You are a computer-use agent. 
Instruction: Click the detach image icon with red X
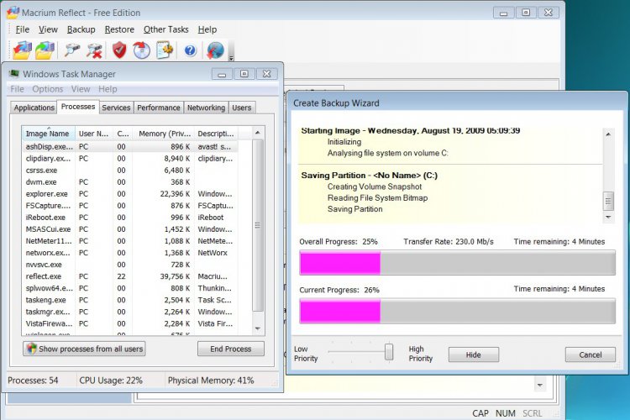point(95,50)
